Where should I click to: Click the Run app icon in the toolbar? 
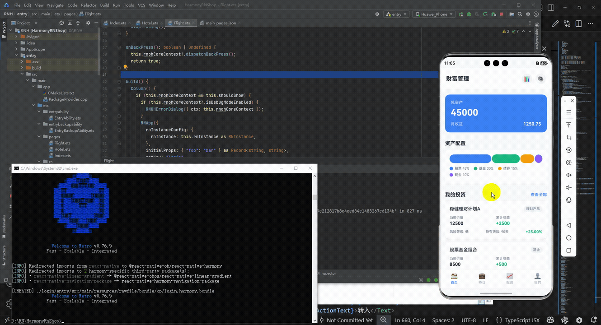coord(460,14)
